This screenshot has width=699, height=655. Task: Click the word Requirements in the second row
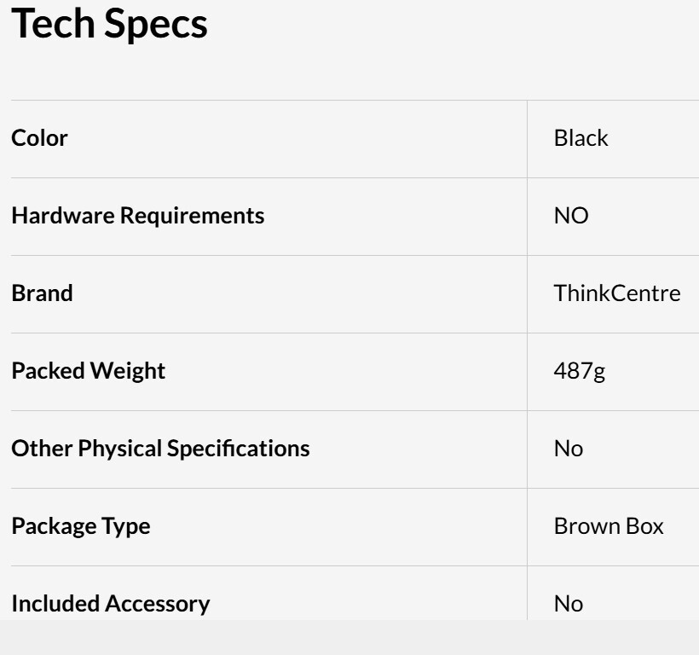[192, 217]
